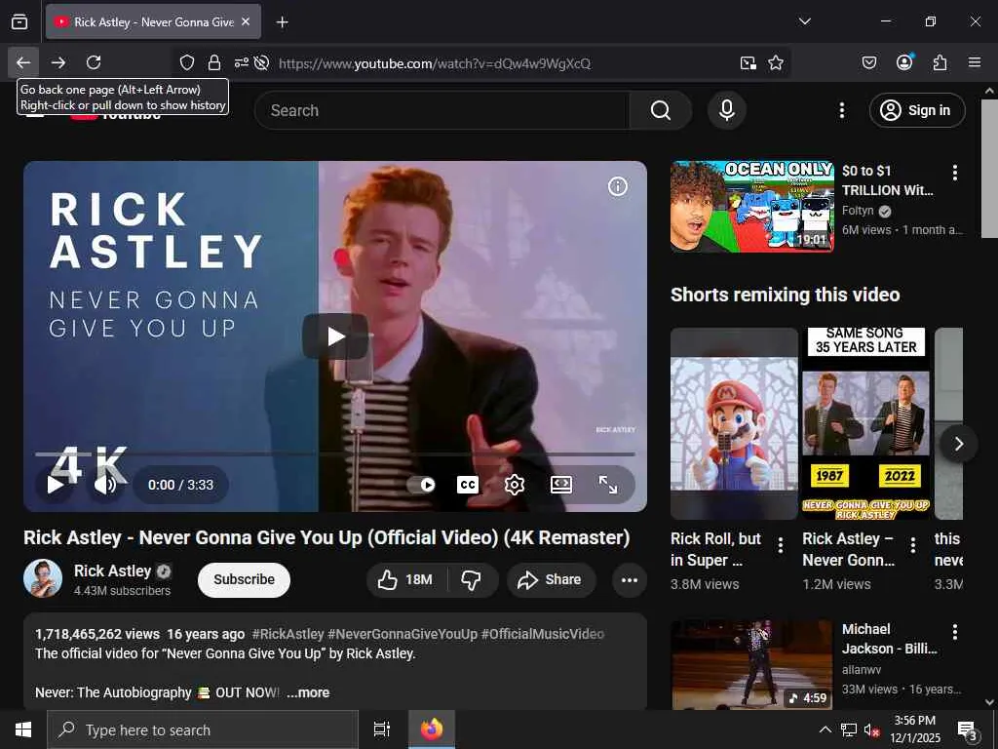View site security padlock info
998x749 pixels.
pos(214,62)
